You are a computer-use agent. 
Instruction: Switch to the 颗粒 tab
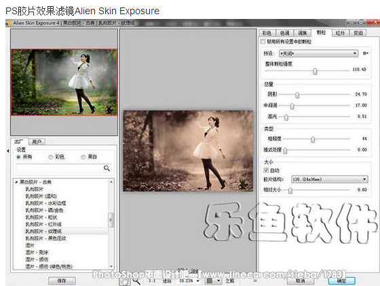pos(321,33)
